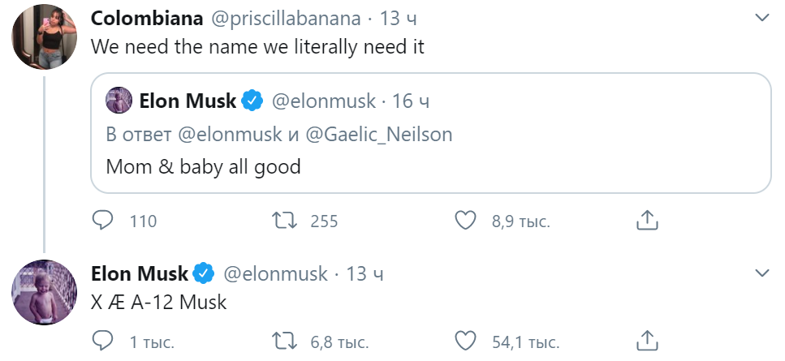
Task: Open the quoted tweet 'Mom & baby all good'
Action: click(430, 133)
